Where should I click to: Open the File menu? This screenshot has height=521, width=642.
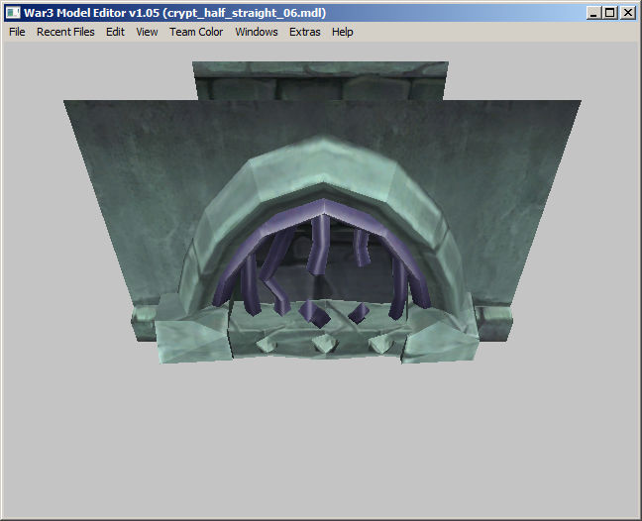(x=17, y=32)
